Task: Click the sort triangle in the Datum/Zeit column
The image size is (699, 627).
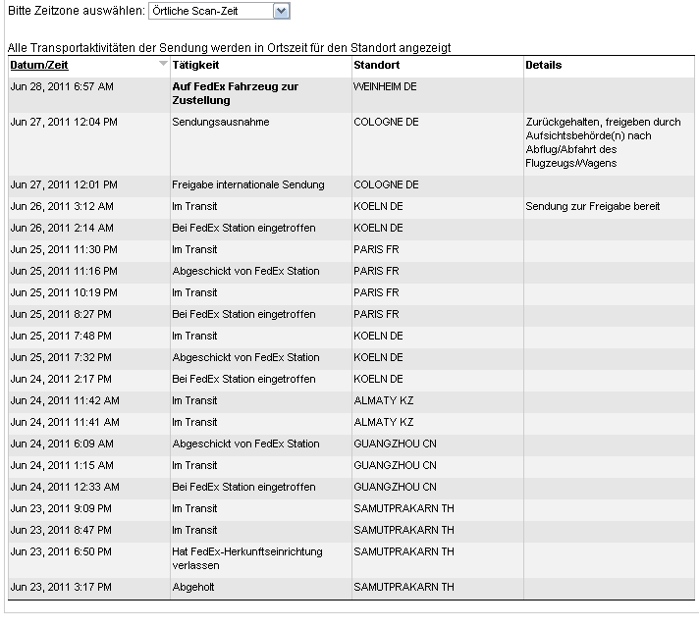Action: [163, 64]
